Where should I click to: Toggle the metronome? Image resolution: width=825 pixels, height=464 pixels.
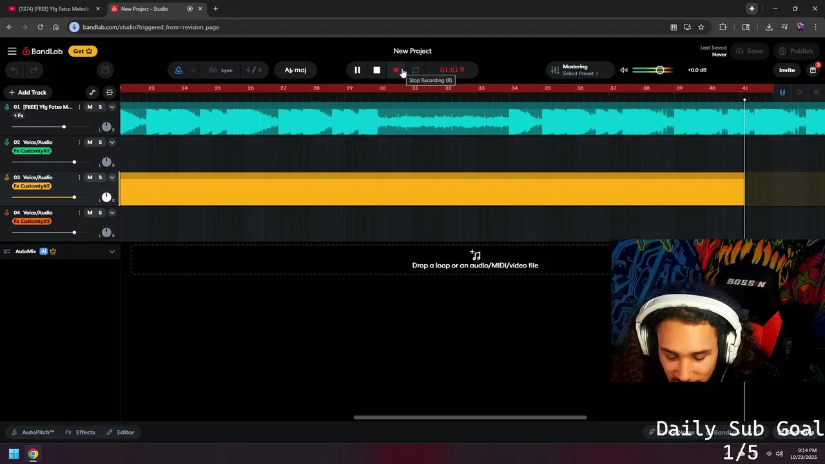[179, 70]
